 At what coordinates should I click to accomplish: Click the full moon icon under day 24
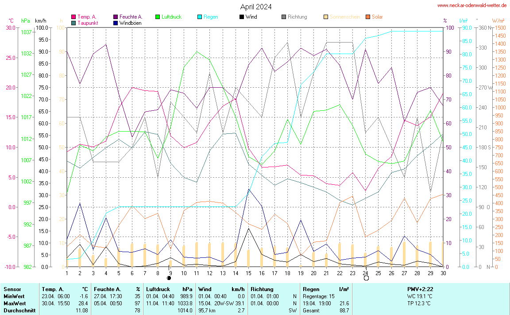(x=366, y=278)
